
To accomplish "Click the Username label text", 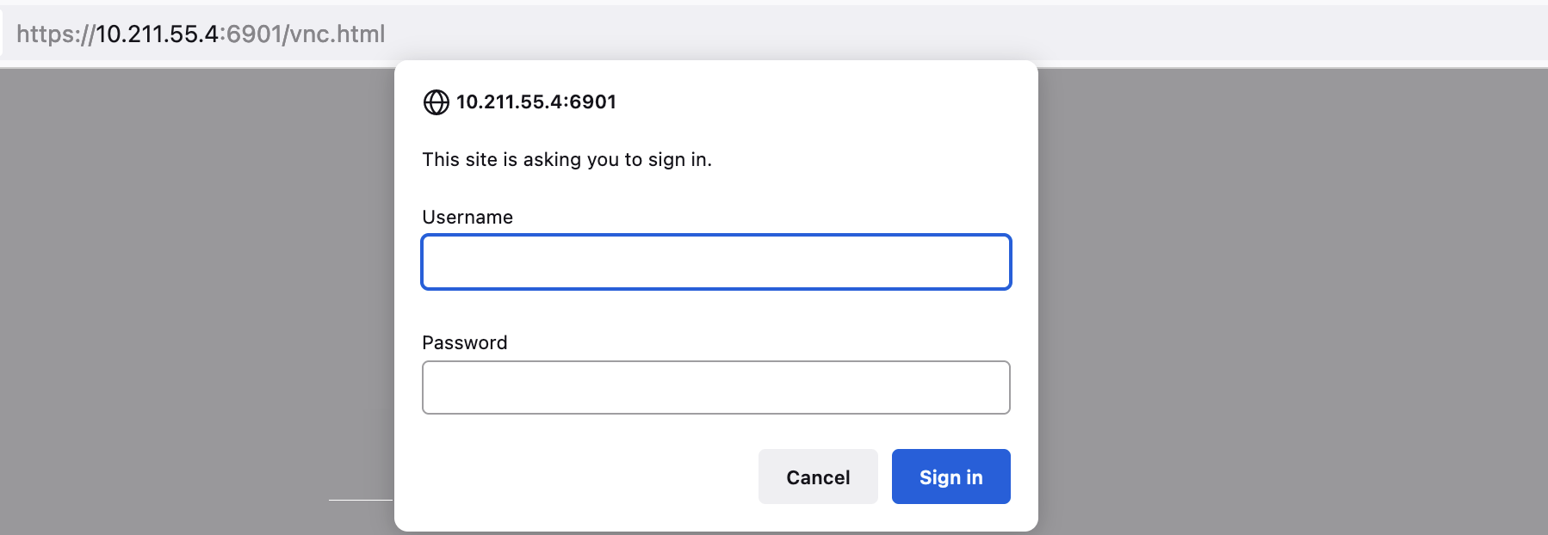I will (467, 218).
